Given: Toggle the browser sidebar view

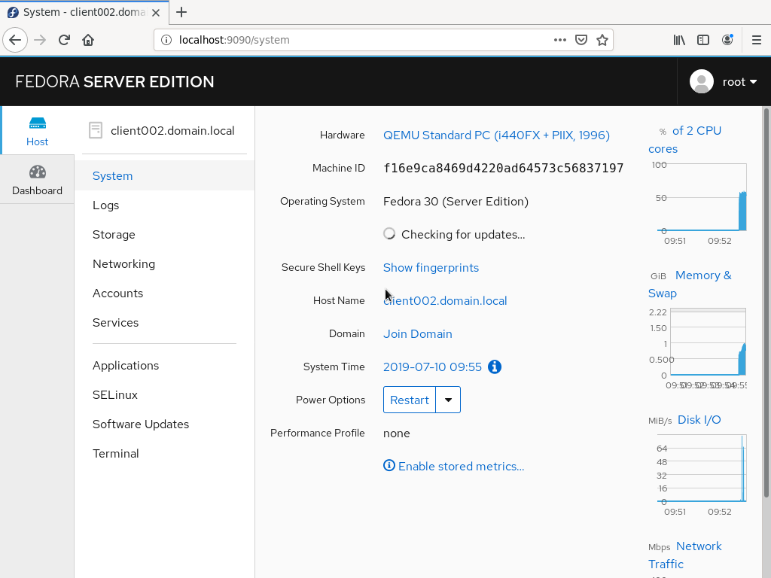Looking at the screenshot, I should pyautogui.click(x=703, y=40).
